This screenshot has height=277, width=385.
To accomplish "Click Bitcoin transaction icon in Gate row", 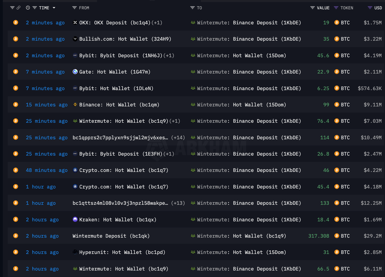I will coord(15,72).
